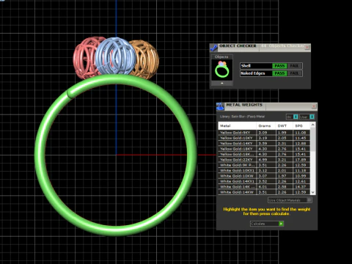Select the Yellow Gold:18KY row
The image size is (352, 264).
(x=264, y=149)
